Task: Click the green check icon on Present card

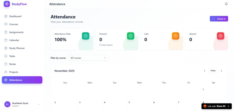Action: 131,36
